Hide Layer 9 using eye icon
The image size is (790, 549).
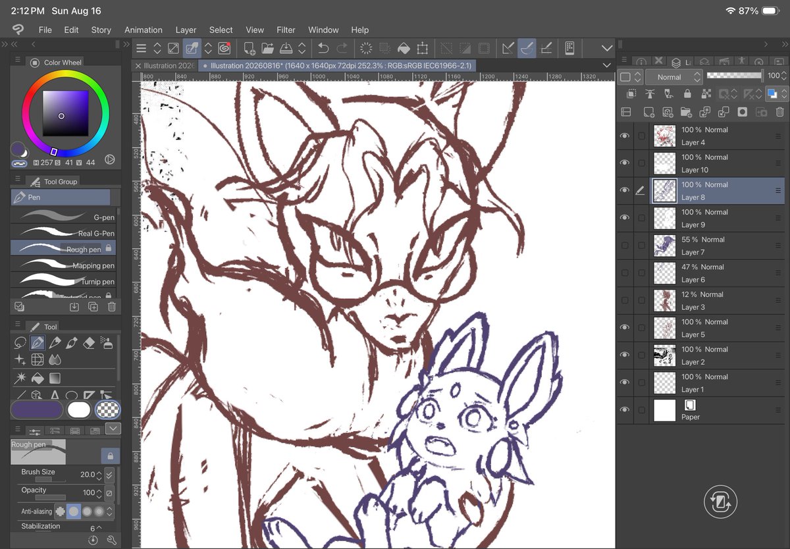pos(625,218)
